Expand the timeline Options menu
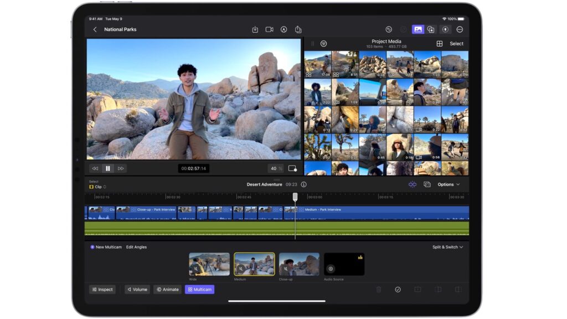Screen dimensions: 567x319 coord(449,184)
